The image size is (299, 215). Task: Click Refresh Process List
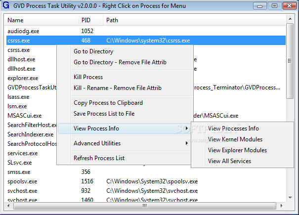(x=99, y=158)
